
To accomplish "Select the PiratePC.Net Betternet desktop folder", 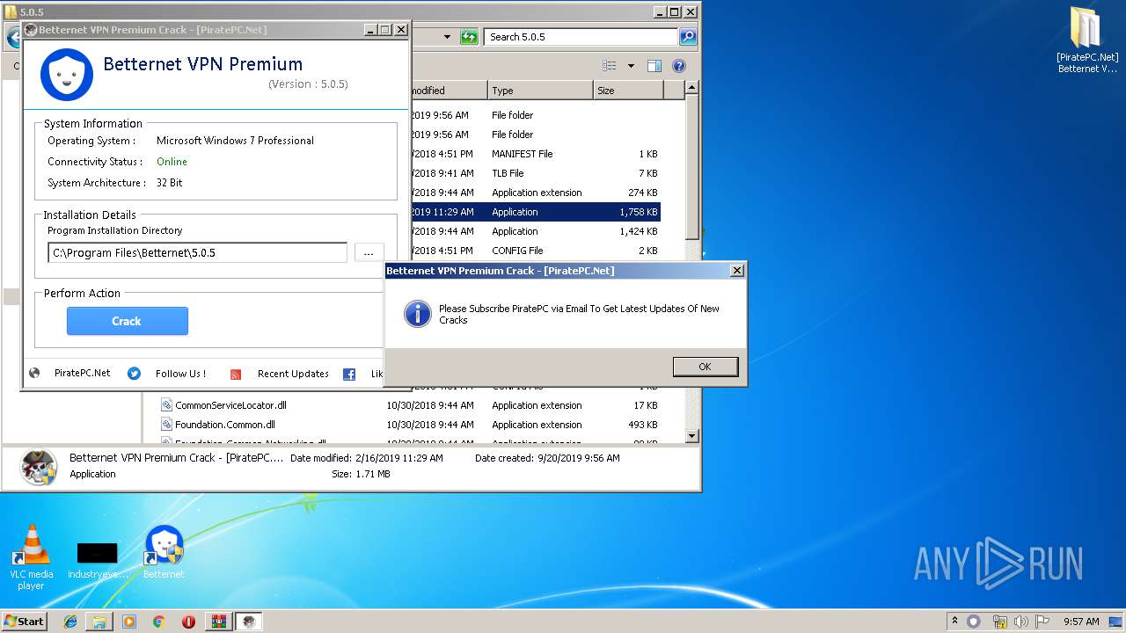I will (x=1087, y=40).
